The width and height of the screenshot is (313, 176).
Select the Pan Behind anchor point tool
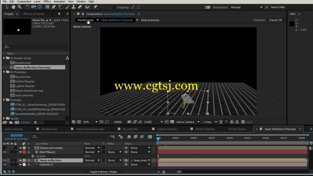coord(40,7)
